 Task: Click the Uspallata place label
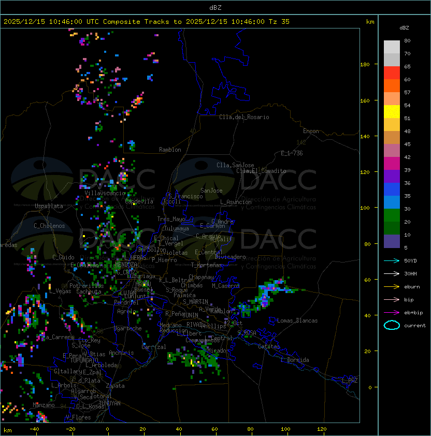coord(49,206)
